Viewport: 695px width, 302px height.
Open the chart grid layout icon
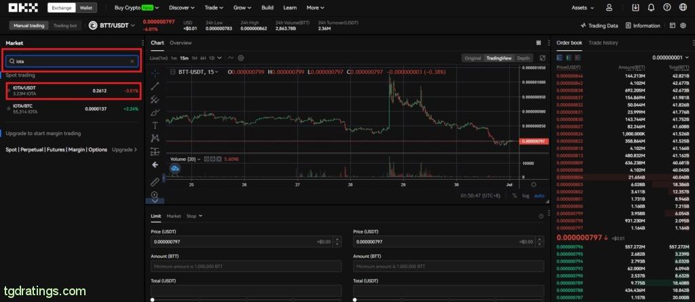click(538, 43)
